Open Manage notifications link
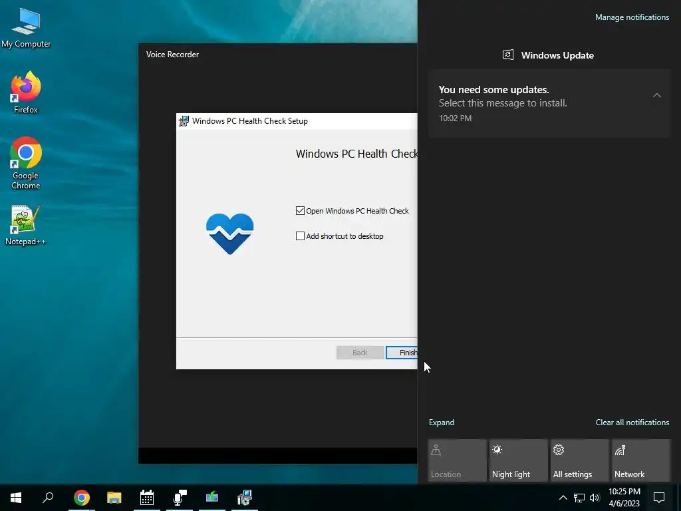The height and width of the screenshot is (511, 681). click(x=632, y=17)
